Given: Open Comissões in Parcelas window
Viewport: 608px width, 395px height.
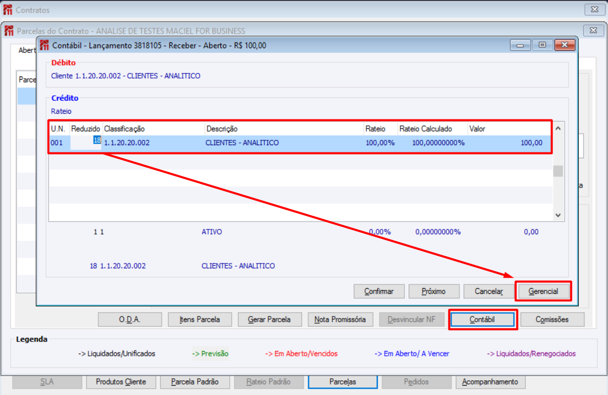Looking at the screenshot, I should pos(552,320).
